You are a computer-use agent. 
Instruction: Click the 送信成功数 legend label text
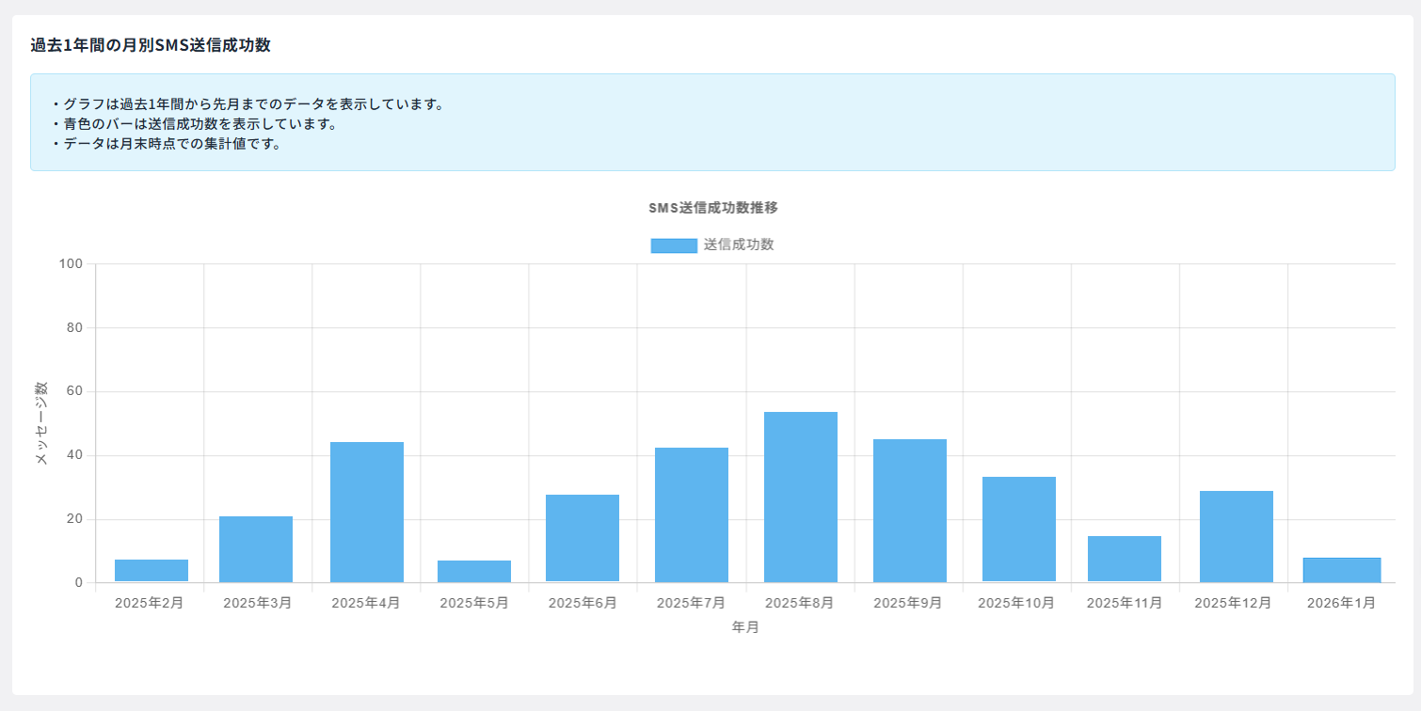click(739, 245)
